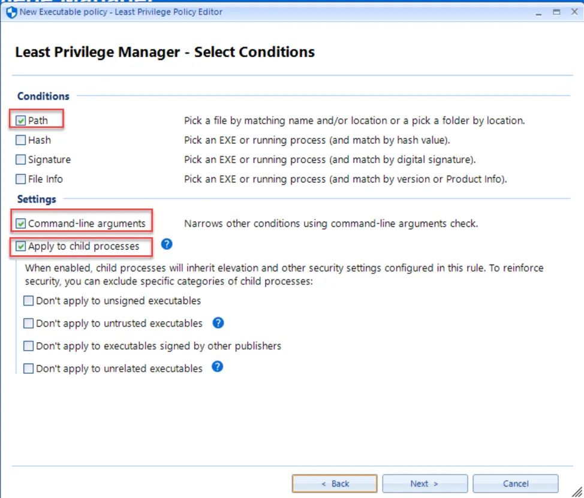The image size is (584, 498).
Task: Close the New Executable policy window
Action: click(x=574, y=12)
